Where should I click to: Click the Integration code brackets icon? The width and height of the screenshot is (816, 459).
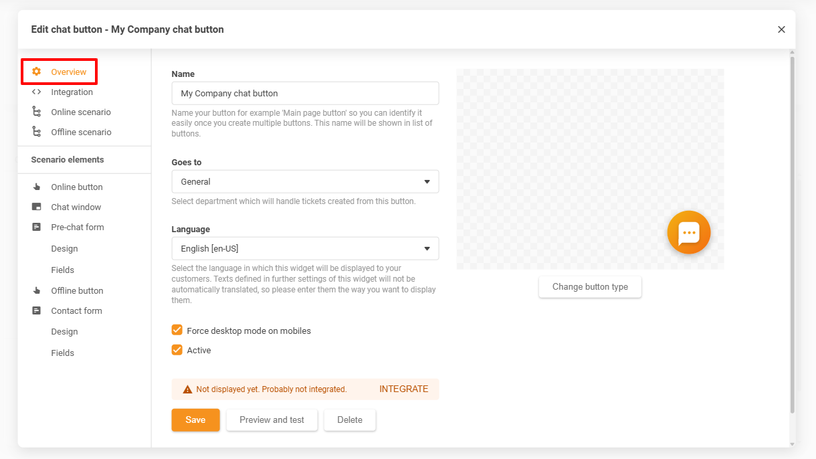[x=37, y=92]
